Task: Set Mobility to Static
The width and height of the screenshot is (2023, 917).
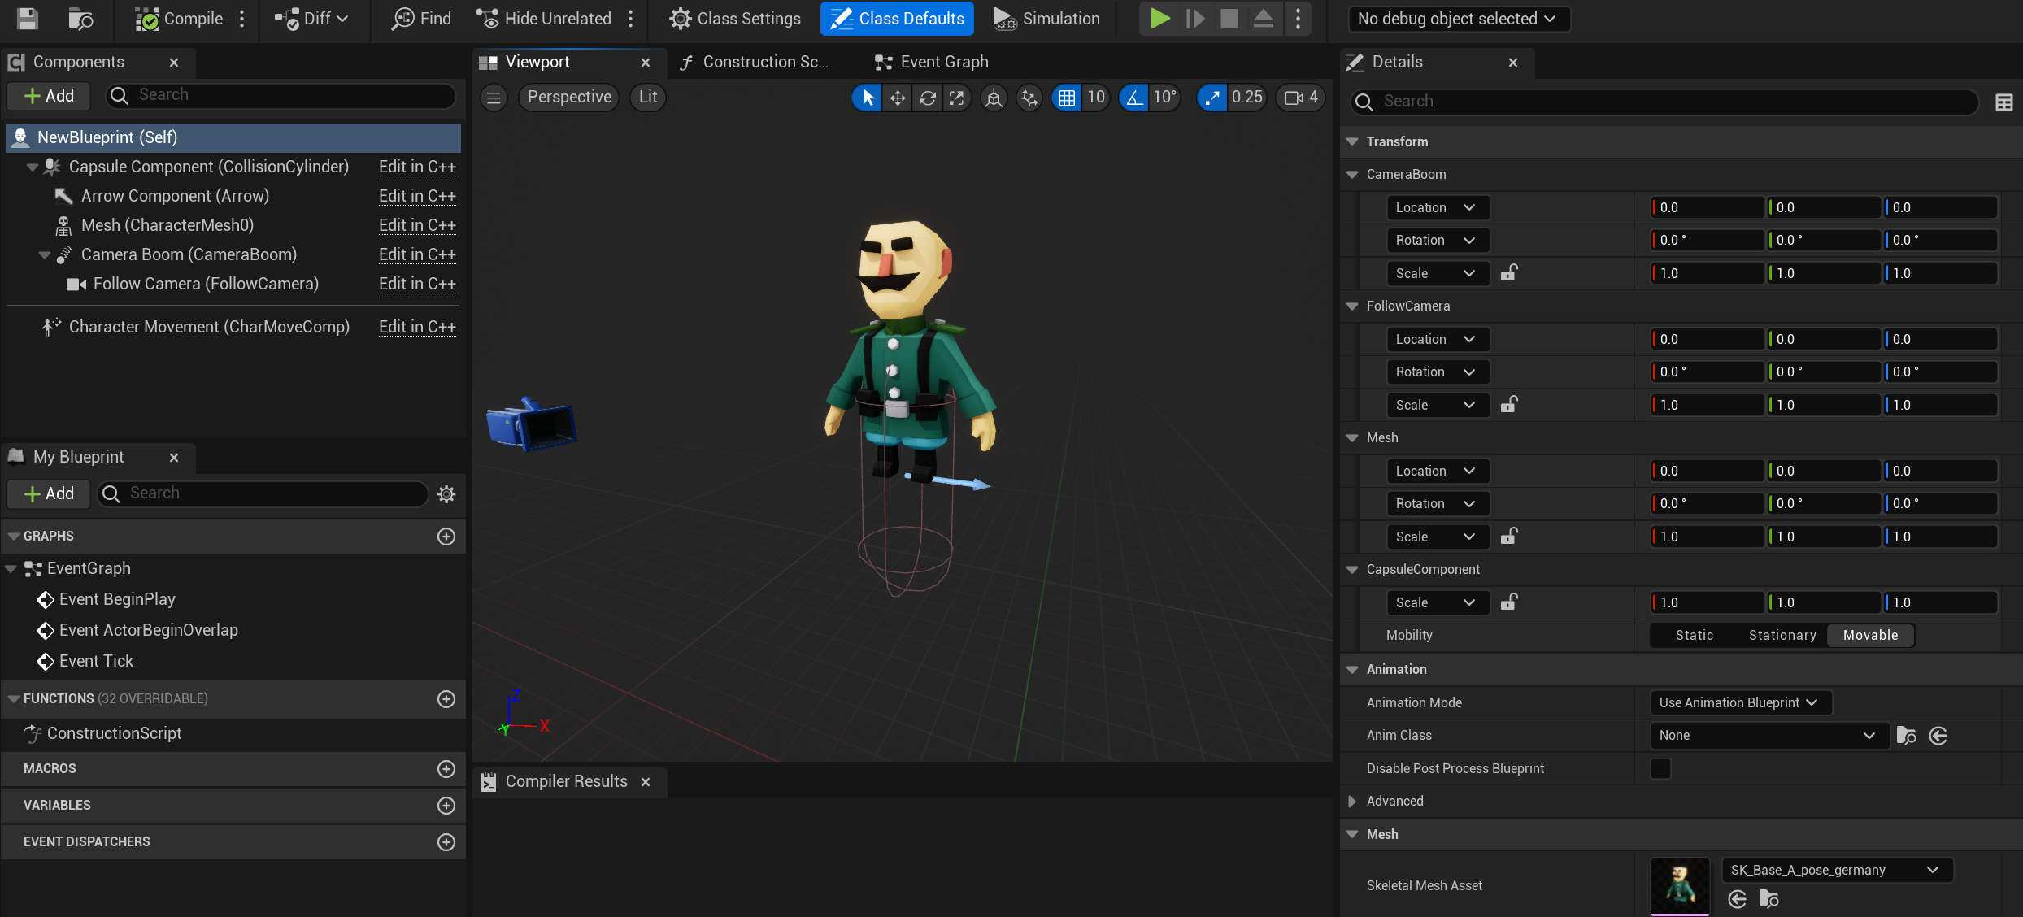Action: click(1695, 635)
